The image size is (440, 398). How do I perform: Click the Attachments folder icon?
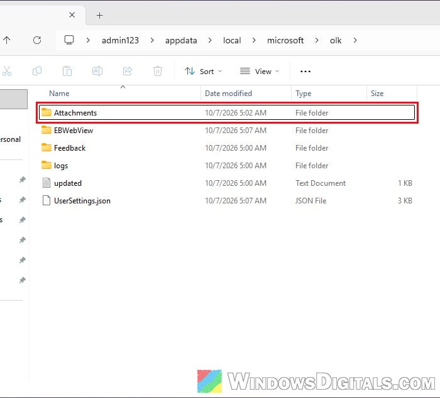(x=47, y=112)
